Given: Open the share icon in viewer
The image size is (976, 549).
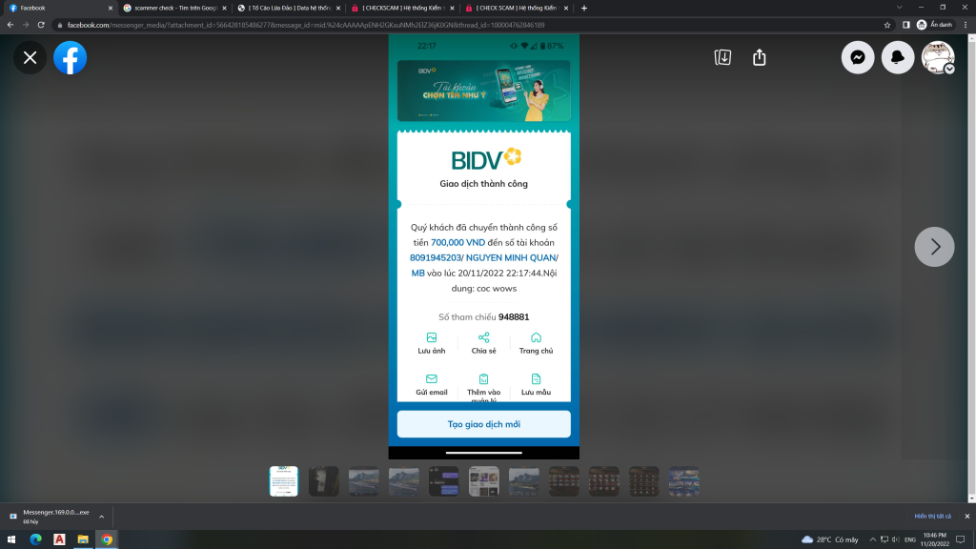Looking at the screenshot, I should (759, 57).
